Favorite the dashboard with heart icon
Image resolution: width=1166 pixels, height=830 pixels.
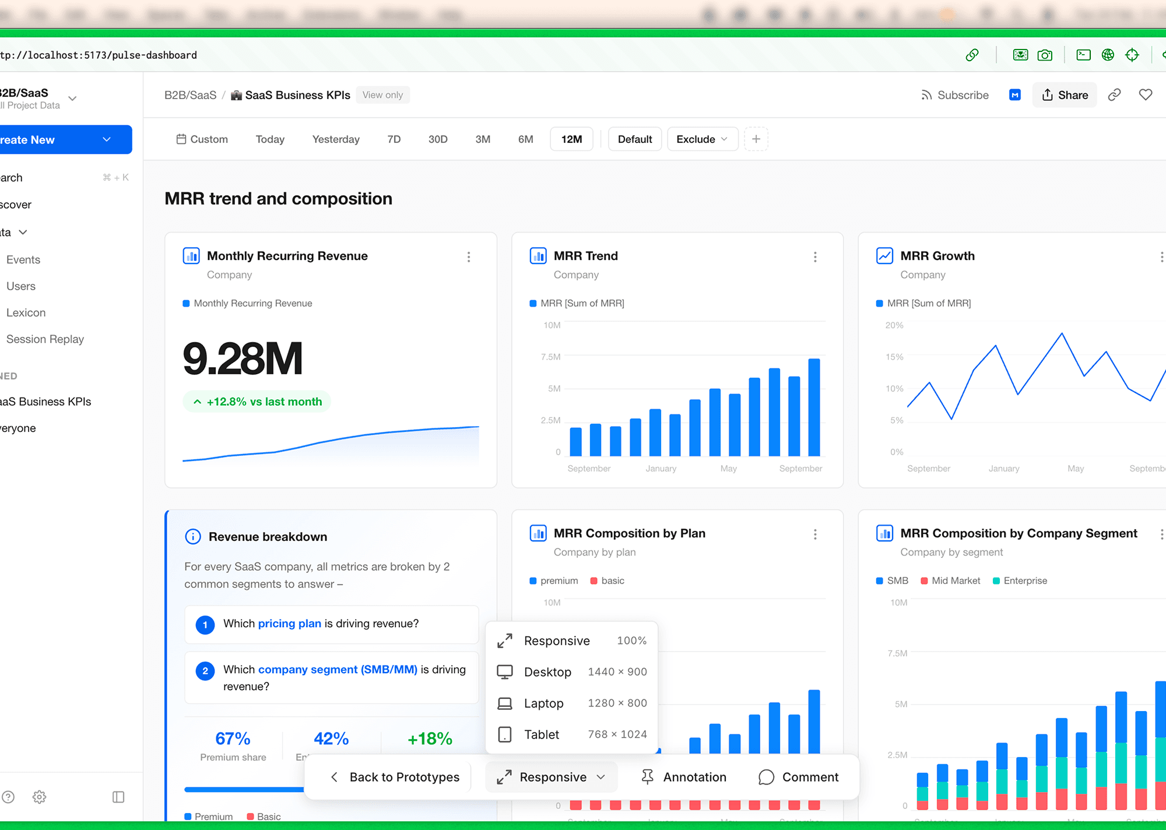click(x=1146, y=95)
